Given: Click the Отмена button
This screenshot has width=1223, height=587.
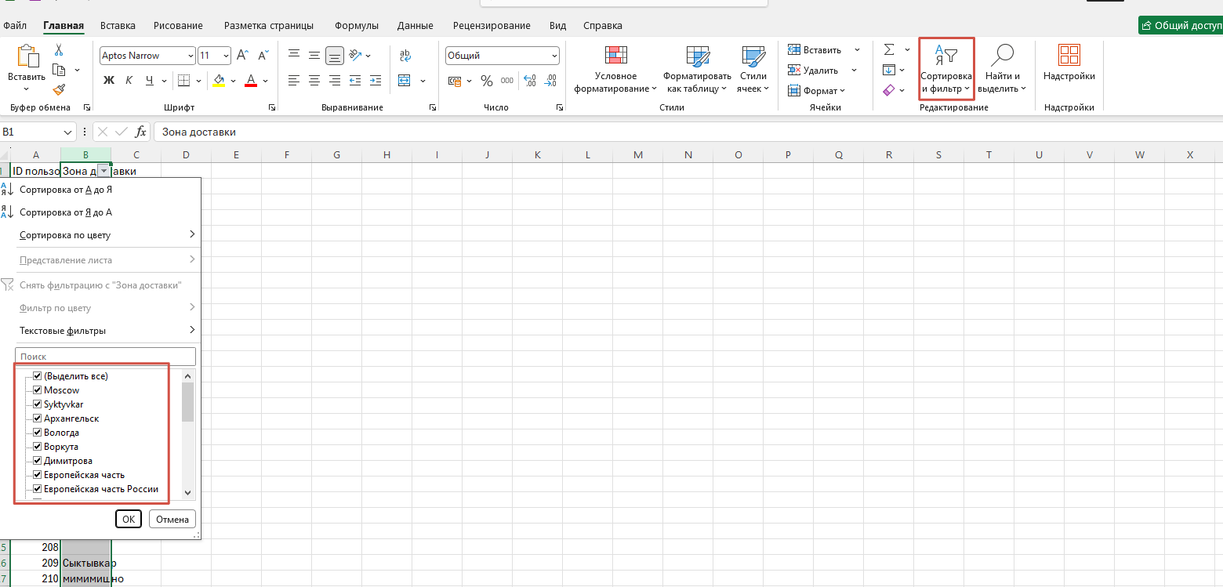Looking at the screenshot, I should pos(172,519).
